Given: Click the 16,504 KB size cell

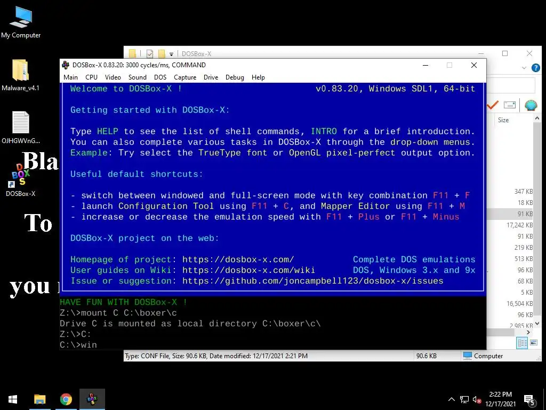Looking at the screenshot, I should tap(519, 304).
